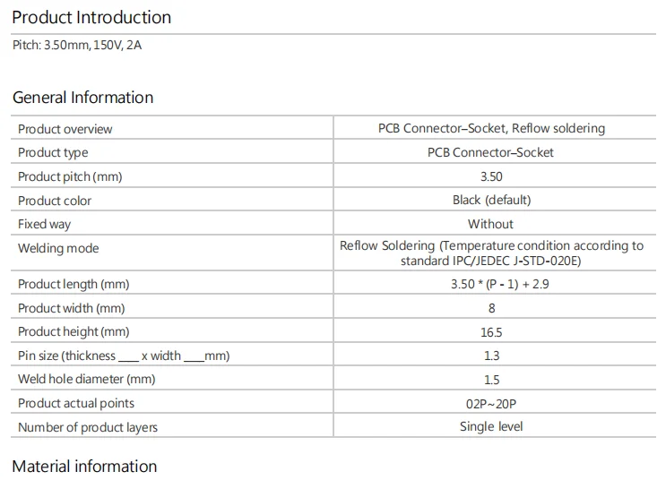Click the General Information heading
This screenshot has height=480, width=666.
[x=82, y=98]
